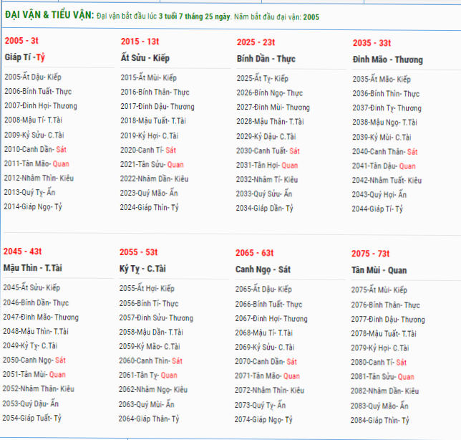Select row '2070-Canh Dần- Sát'
The image size is (461, 440).
(x=266, y=362)
